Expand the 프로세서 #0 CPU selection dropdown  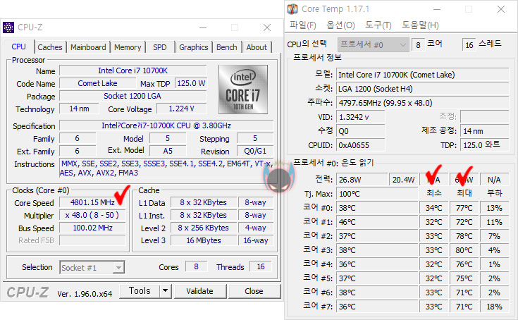coord(374,44)
